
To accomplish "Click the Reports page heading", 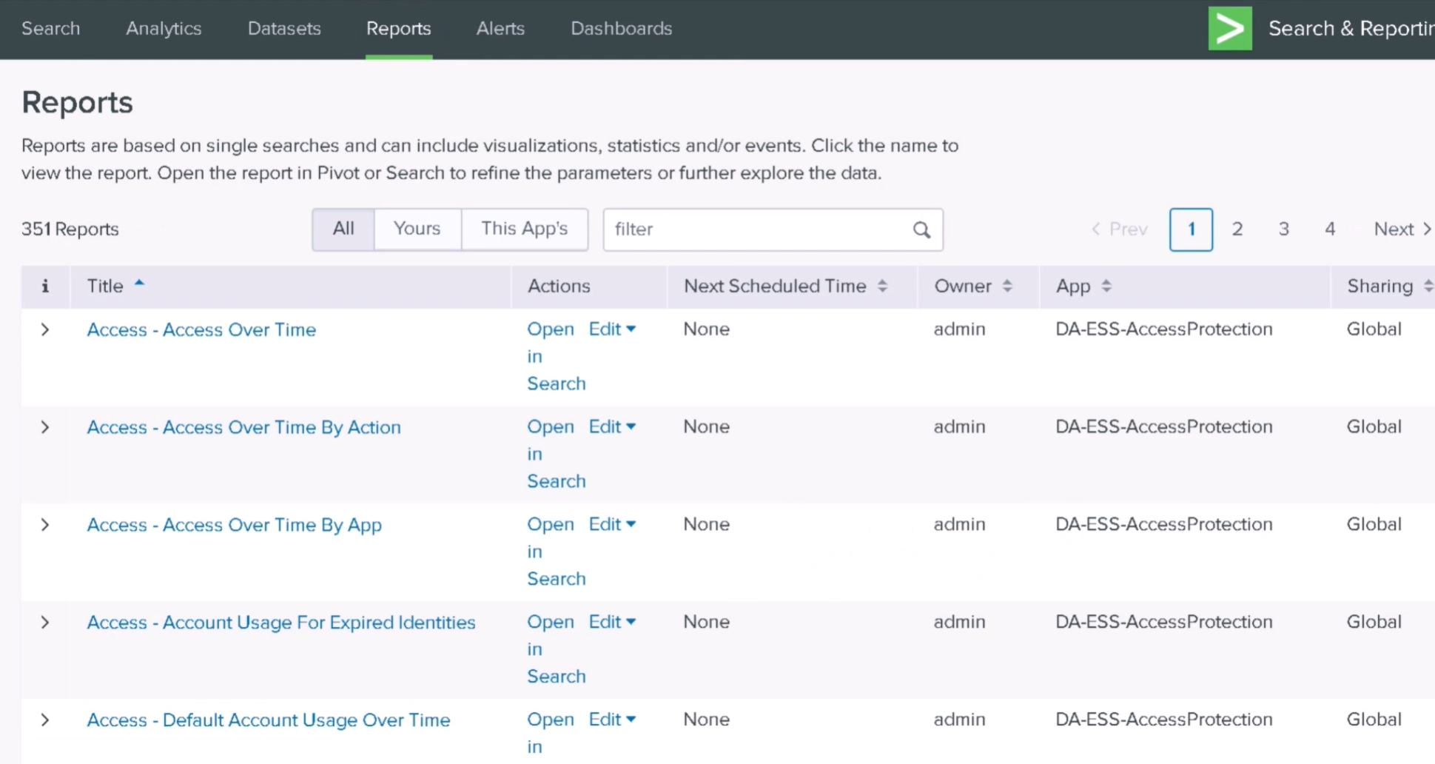I will click(78, 102).
